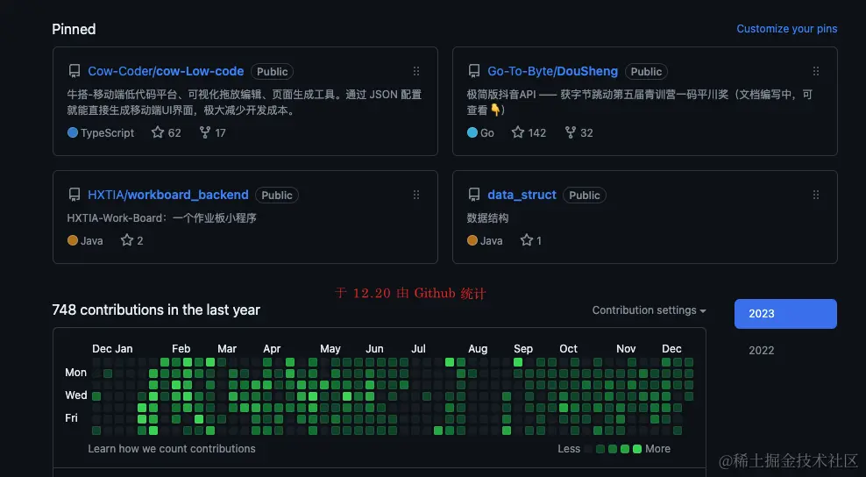
Task: Click the Mon row label in graph
Action: (x=75, y=373)
